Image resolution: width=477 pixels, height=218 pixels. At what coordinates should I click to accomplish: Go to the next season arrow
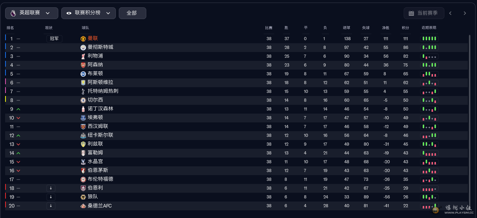click(465, 13)
